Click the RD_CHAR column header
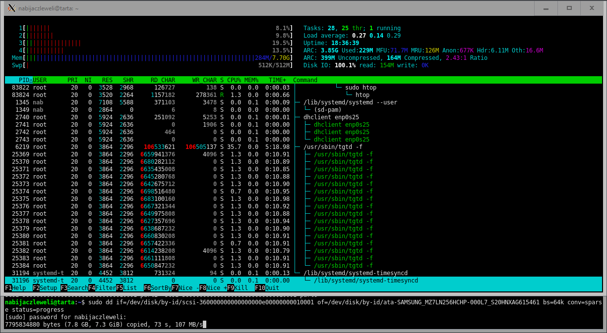607x333 pixels. click(x=161, y=80)
